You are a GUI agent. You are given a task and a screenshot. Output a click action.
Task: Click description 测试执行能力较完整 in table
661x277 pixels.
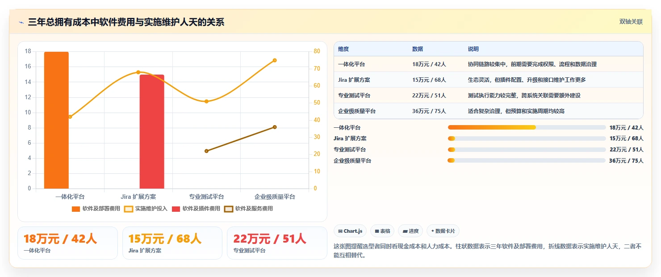[x=524, y=96]
